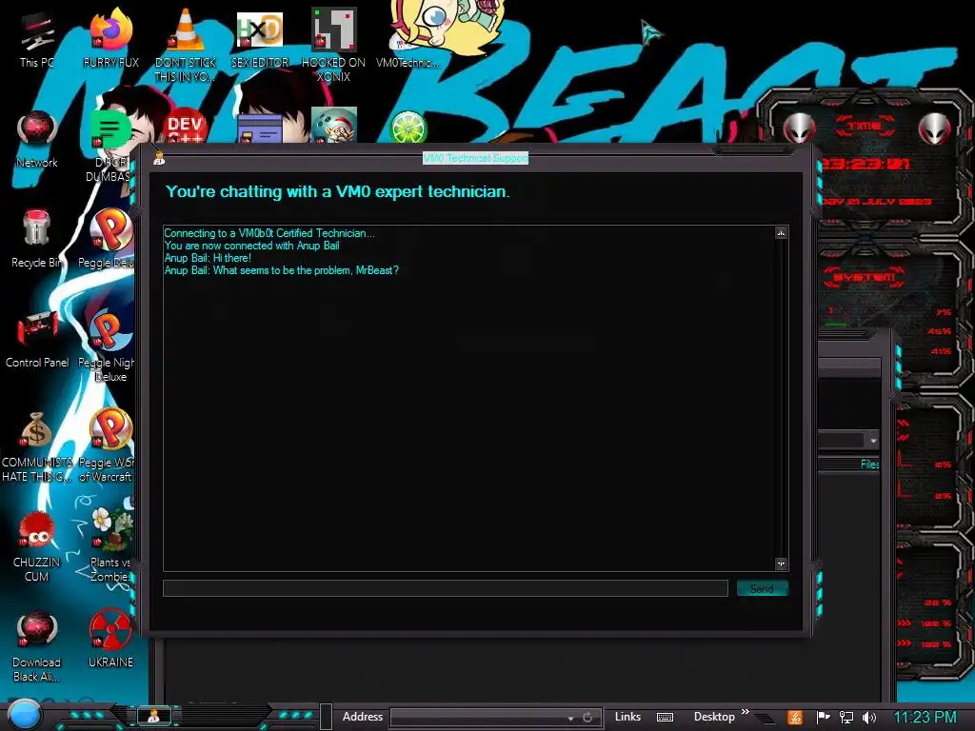Open the on-screen keyboard taskbar icon
975x731 pixels.
click(665, 718)
